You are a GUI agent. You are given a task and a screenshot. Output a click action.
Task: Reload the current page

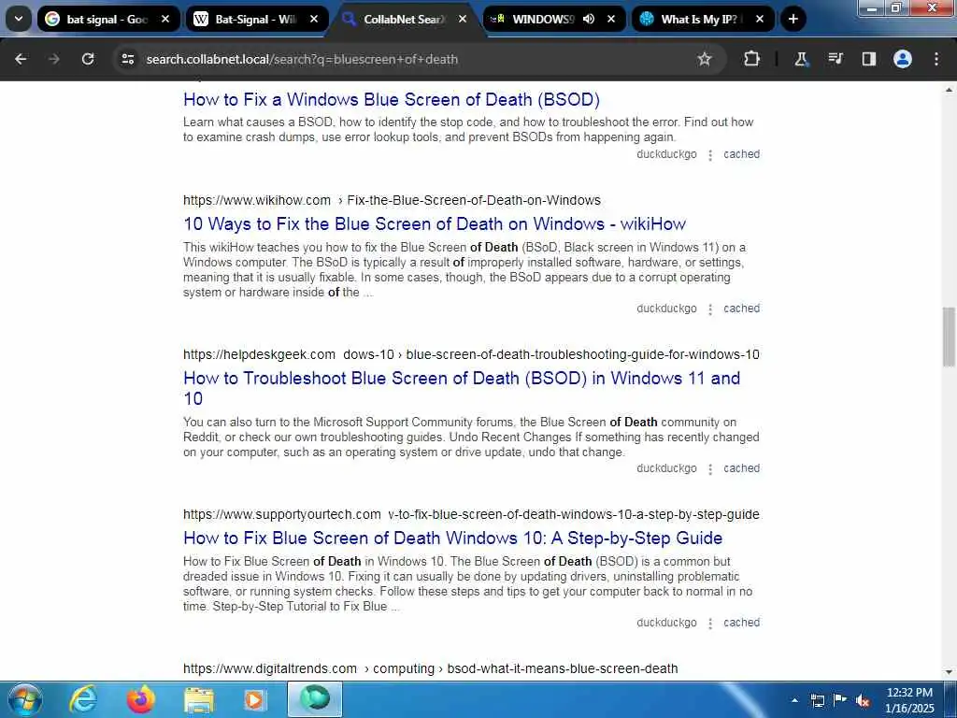(88, 59)
